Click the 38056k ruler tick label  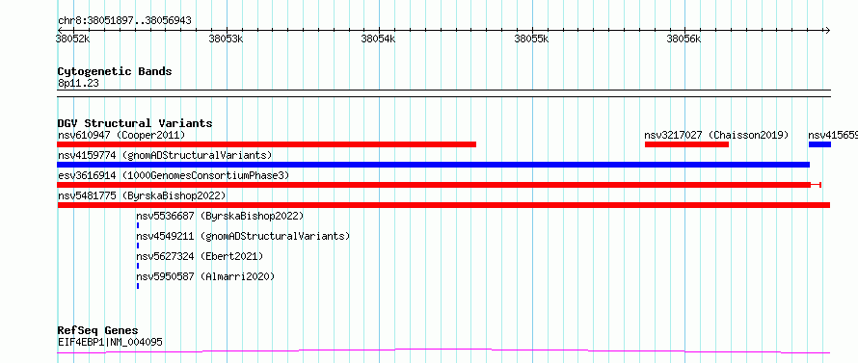click(684, 39)
